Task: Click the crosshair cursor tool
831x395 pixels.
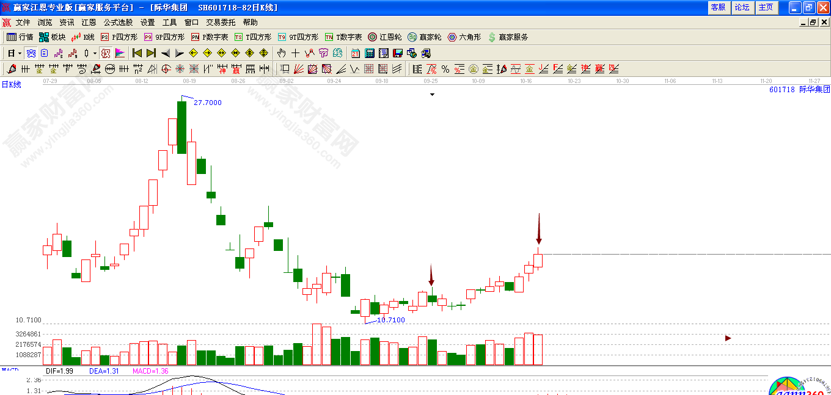Action: pos(296,53)
